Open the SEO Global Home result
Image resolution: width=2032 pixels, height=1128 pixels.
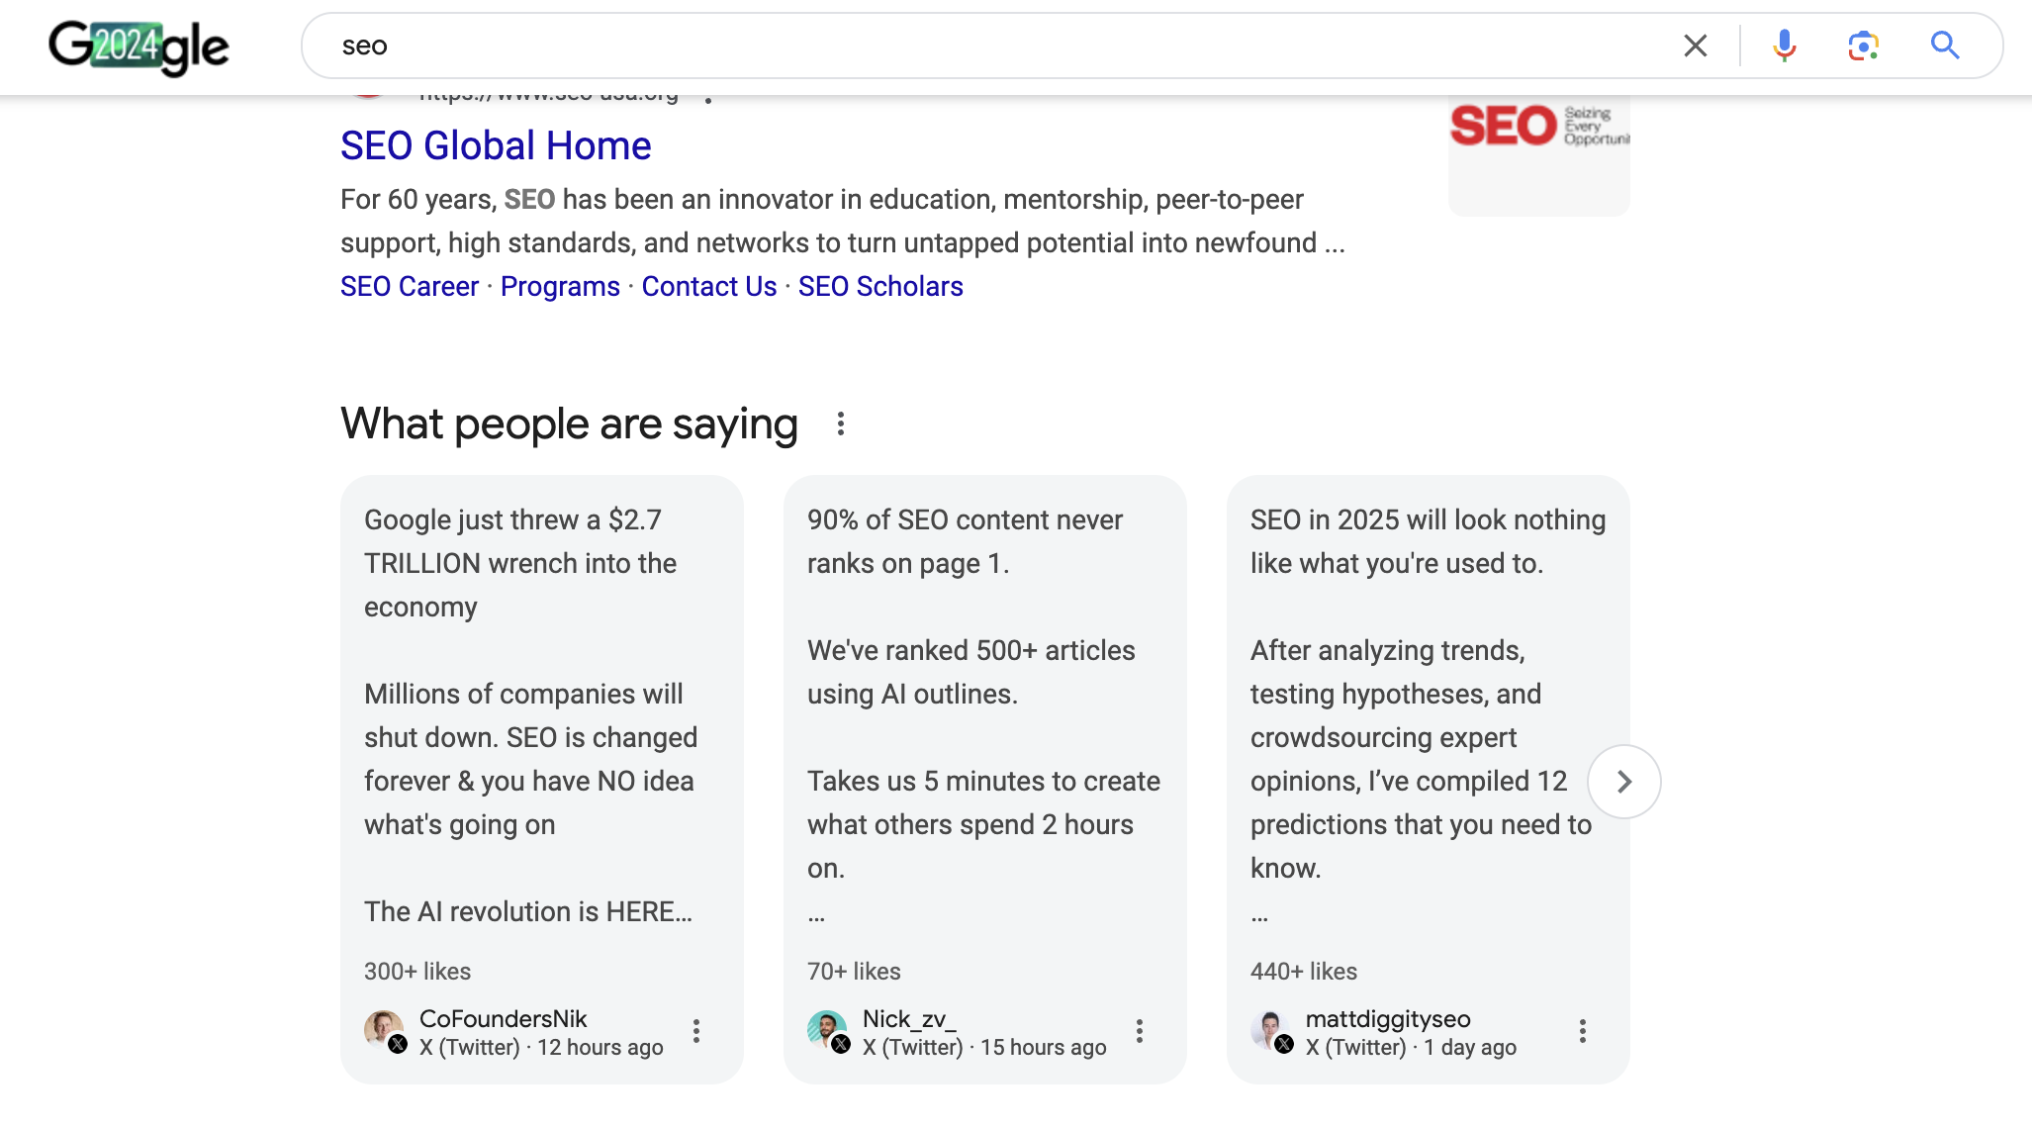coord(495,144)
